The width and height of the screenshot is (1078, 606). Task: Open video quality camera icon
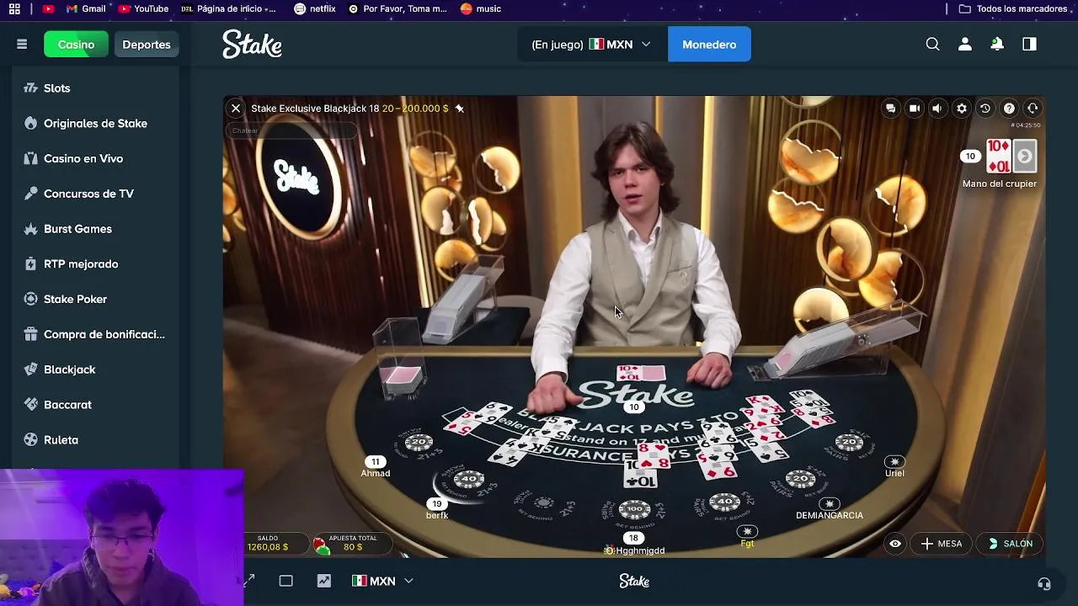point(914,109)
